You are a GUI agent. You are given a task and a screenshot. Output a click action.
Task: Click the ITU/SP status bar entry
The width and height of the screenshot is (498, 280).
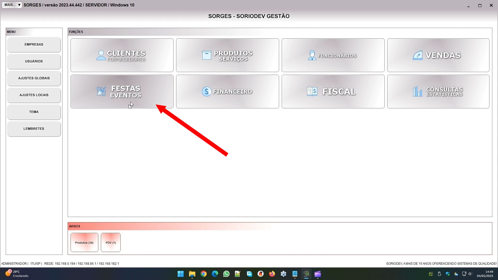click(36, 264)
